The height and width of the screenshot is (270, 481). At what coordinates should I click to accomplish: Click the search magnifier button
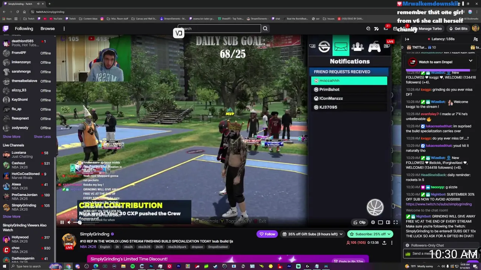(x=265, y=28)
